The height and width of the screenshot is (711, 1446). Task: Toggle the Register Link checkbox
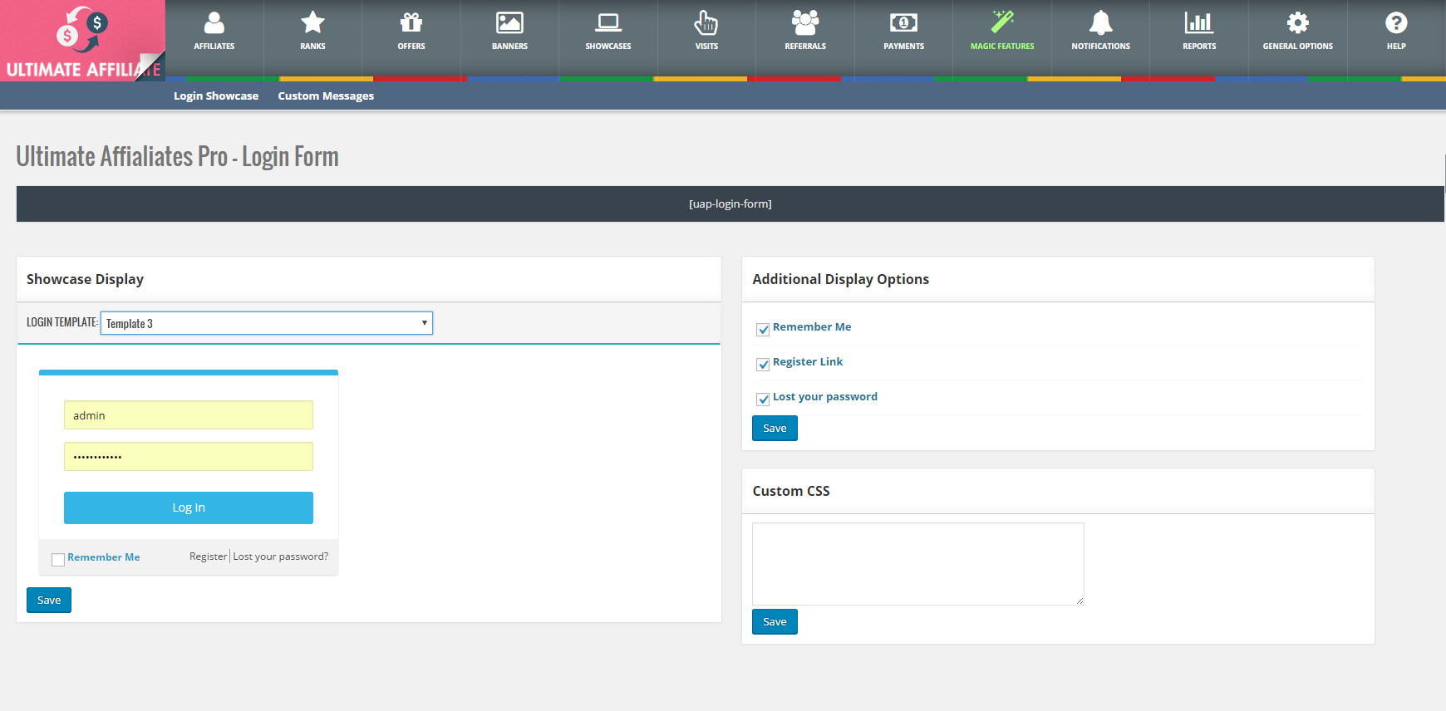point(763,365)
